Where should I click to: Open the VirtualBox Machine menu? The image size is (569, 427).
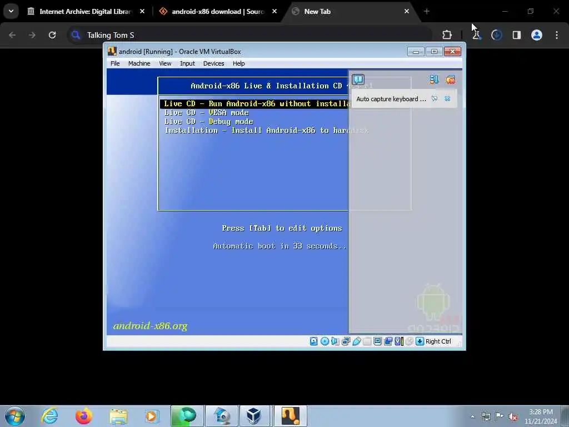[139, 63]
